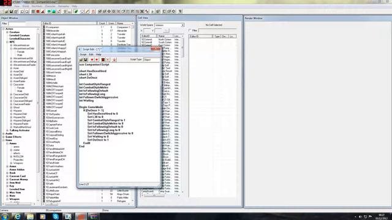Viewport: 392px width, 220px height.
Task: Open Internet Explorer from the taskbar
Action: 17,216
